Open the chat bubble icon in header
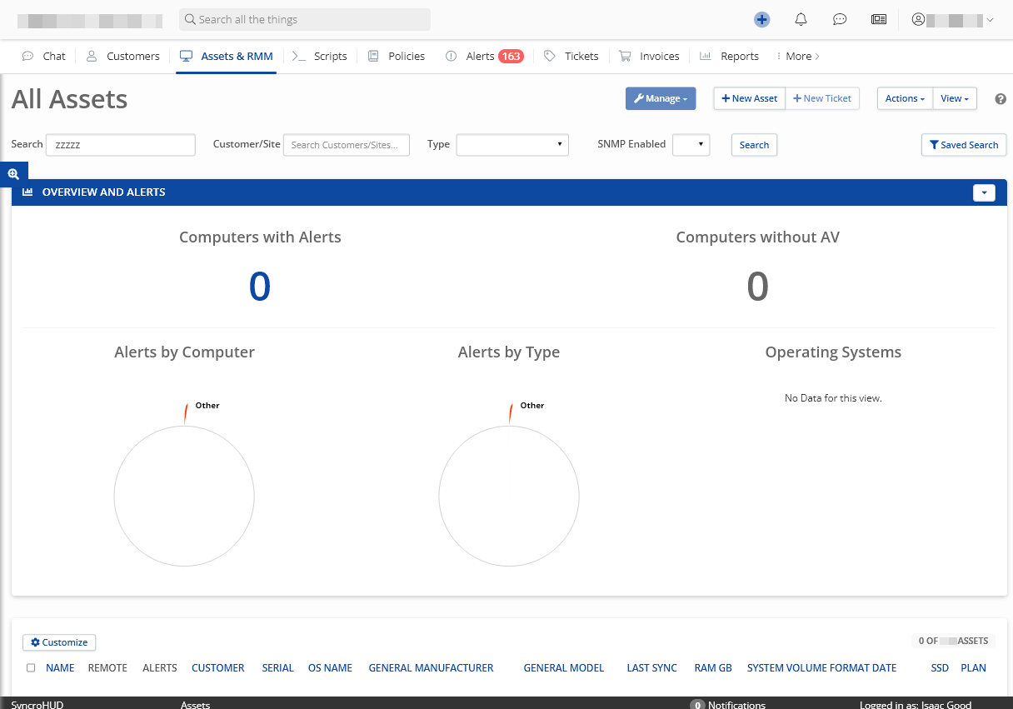The image size is (1013, 709). click(x=840, y=19)
